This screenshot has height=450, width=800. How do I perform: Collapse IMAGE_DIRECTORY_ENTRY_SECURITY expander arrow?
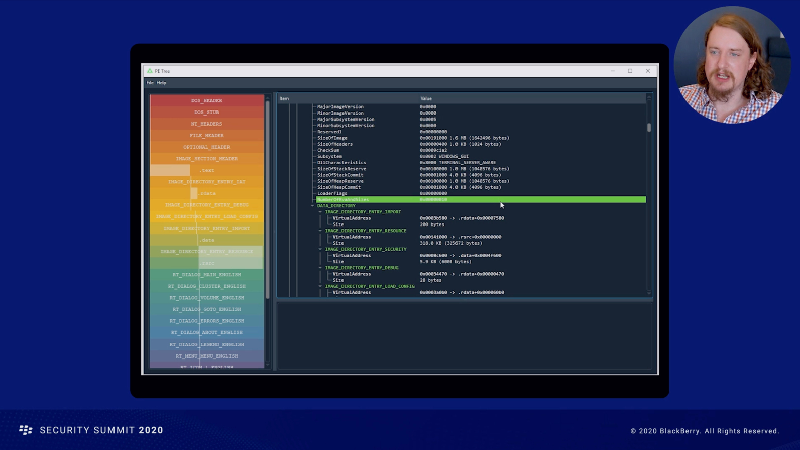(320, 249)
